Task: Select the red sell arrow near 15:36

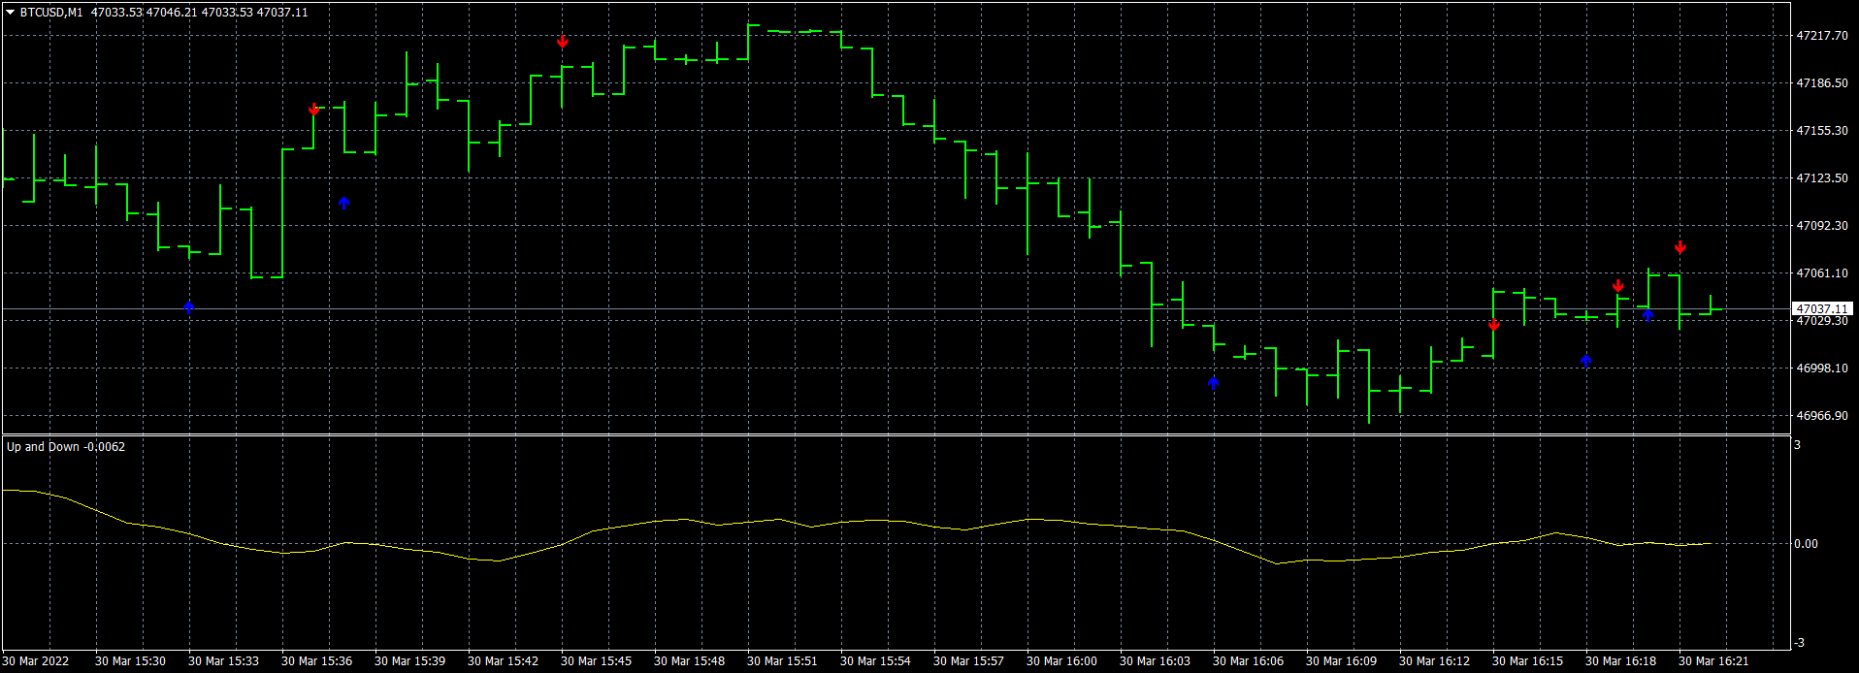Action: click(x=314, y=110)
